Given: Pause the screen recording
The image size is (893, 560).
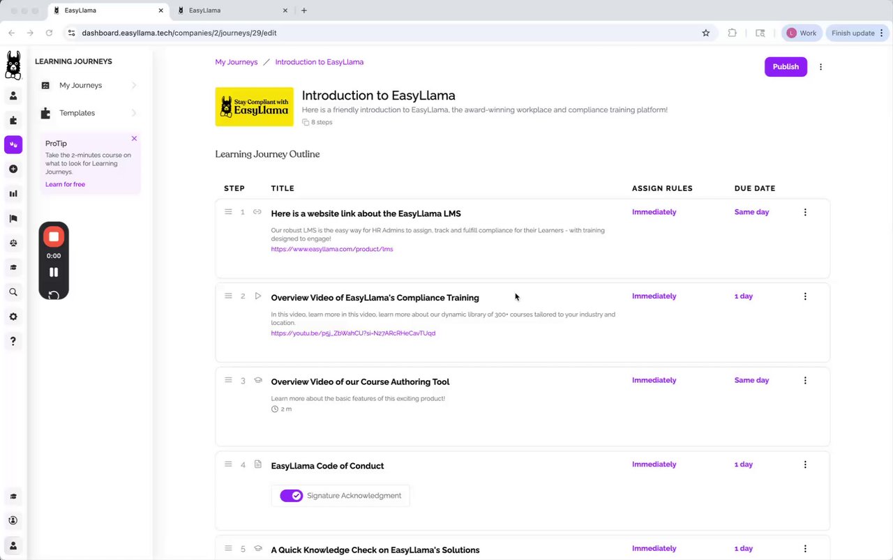Looking at the screenshot, I should coord(54,272).
